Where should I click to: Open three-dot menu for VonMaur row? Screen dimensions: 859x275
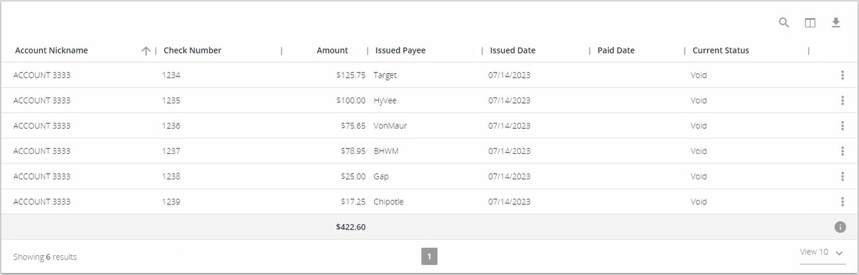(x=842, y=126)
